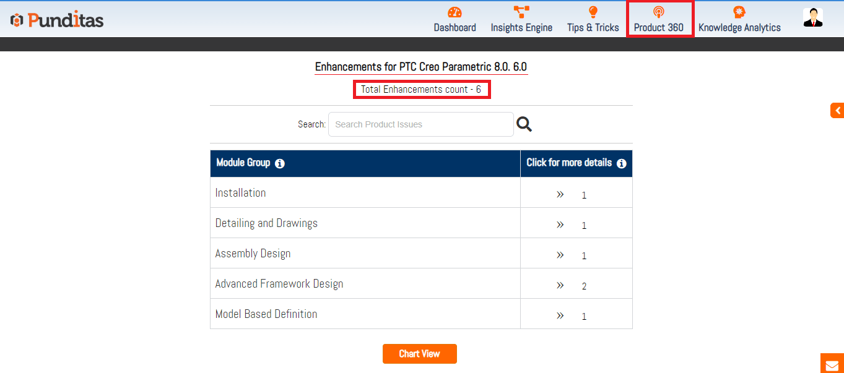Click the user profile avatar
This screenshot has width=844, height=373.
812,17
